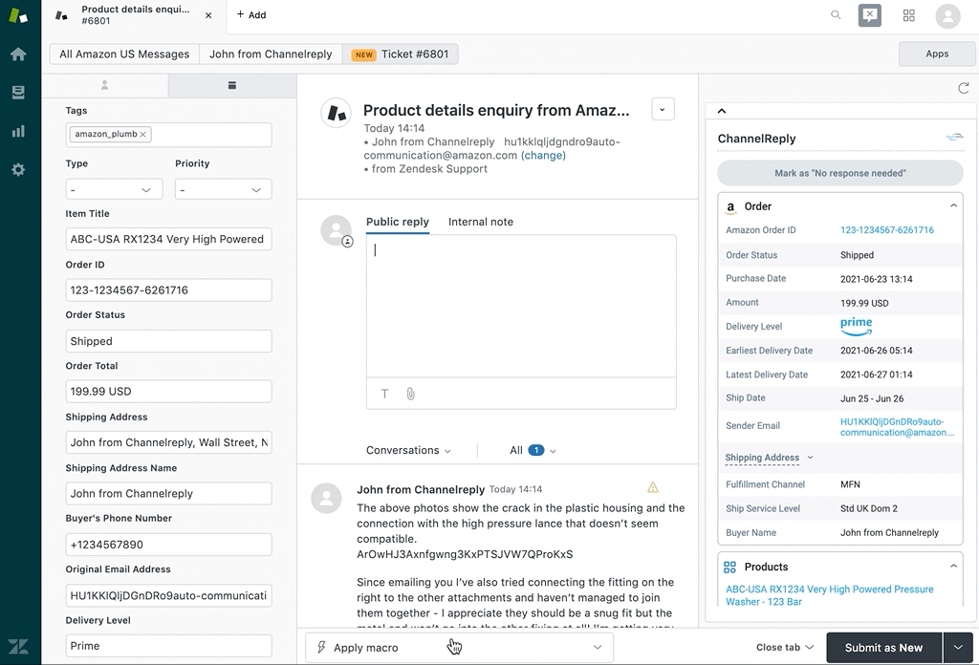Open the Reporting bar chart icon

(x=18, y=131)
